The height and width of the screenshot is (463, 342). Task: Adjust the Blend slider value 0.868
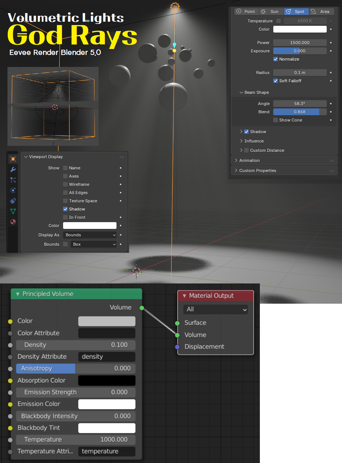coord(300,112)
